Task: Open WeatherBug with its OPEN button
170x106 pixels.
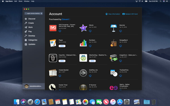Action: tap(92, 61)
